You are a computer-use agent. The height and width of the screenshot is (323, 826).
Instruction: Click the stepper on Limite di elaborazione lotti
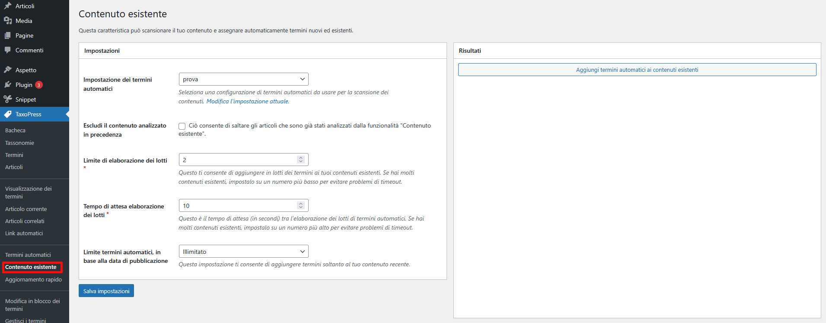301,160
